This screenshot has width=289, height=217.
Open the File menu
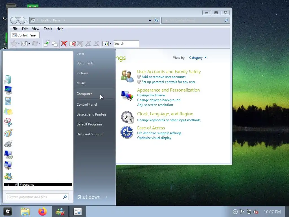pos(15,29)
